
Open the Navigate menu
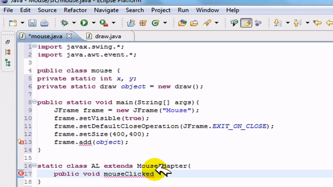[106, 10]
